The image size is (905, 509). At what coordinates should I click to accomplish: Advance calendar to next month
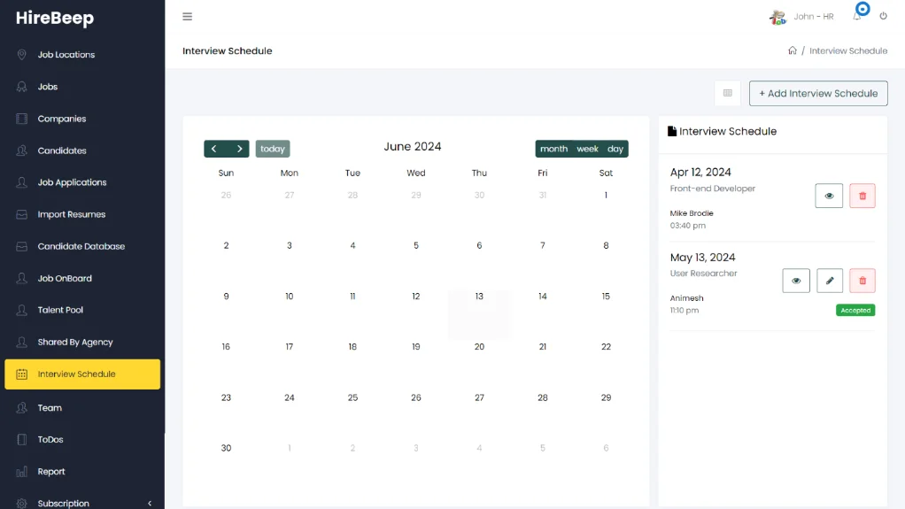click(239, 149)
